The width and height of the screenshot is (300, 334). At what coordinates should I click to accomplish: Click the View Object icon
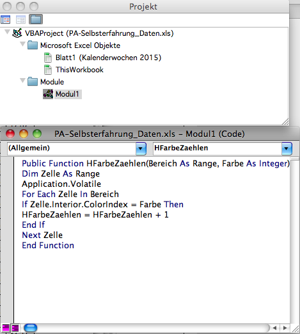click(x=20, y=20)
